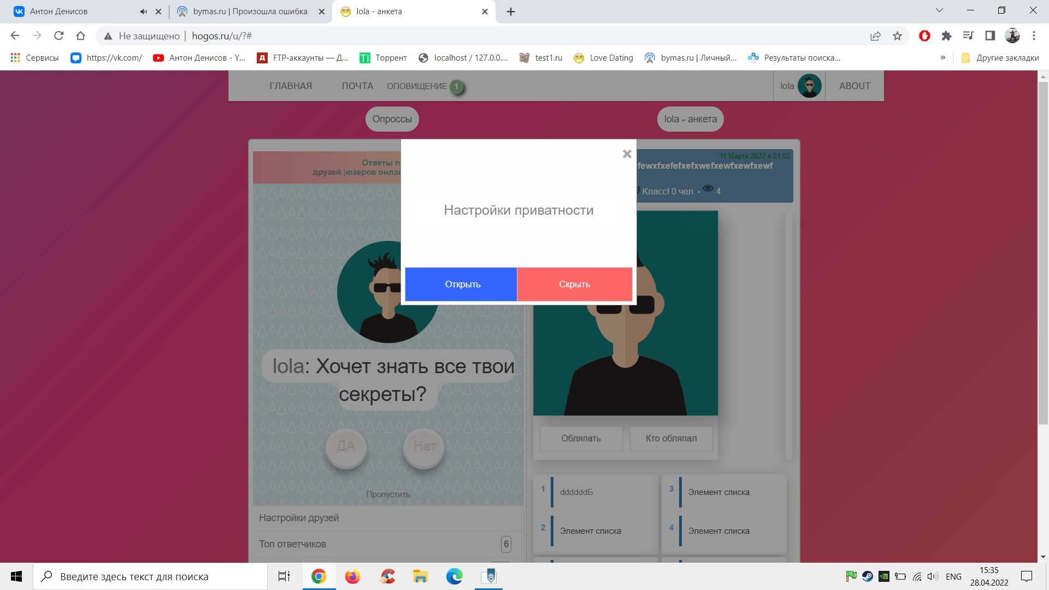Go to browser home page

tap(81, 36)
